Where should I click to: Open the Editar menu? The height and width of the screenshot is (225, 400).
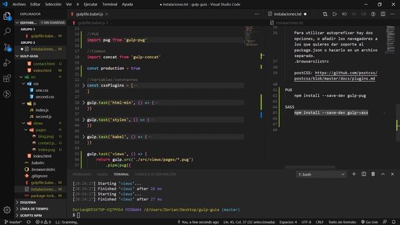click(35, 4)
